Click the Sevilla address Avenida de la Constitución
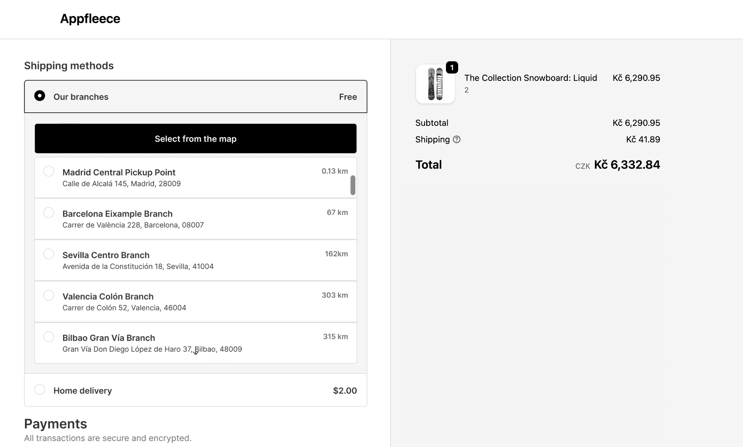The width and height of the screenshot is (743, 447). (138, 266)
